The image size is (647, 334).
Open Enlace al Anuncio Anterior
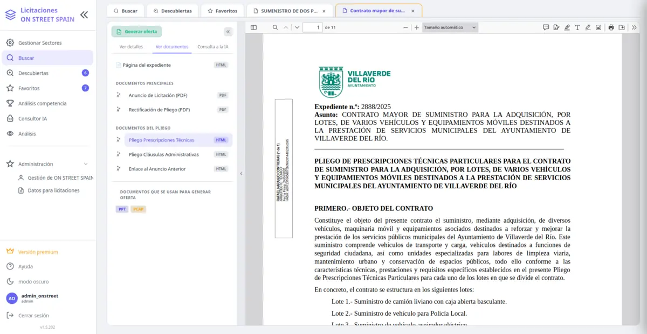157,169
